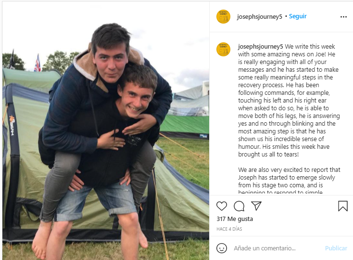Screen dimensions: 353x260
Task: Click the caption's josephsjourney5 profile avatar
Action: pyautogui.click(x=223, y=49)
